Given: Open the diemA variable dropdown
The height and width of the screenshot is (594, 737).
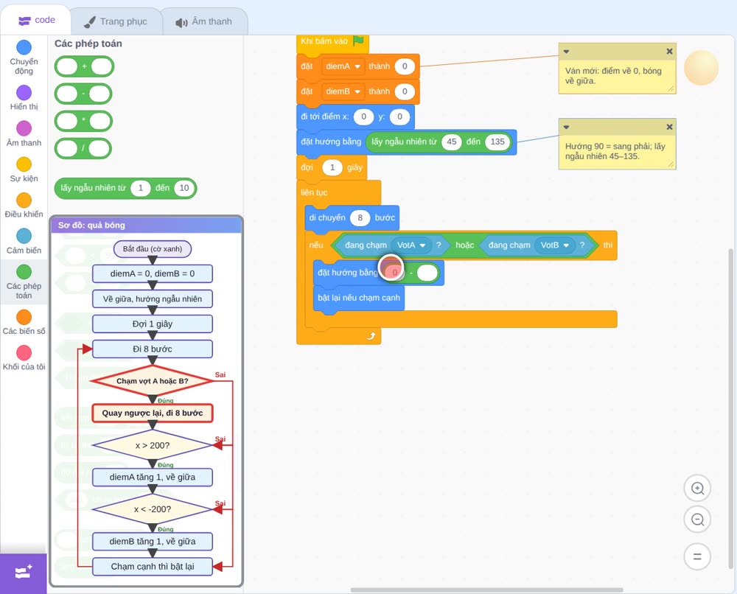Looking at the screenshot, I should coord(343,66).
